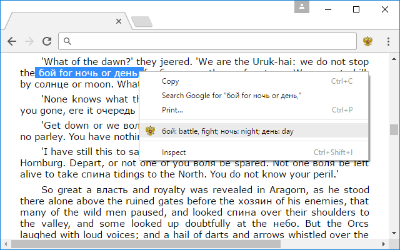Viewport: 400px width, 250px height.
Task: Open the Chrome three-dot menu
Action: [x=387, y=41]
